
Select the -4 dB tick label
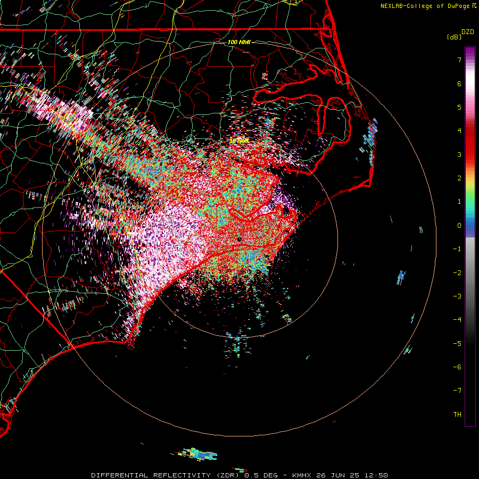click(x=457, y=320)
